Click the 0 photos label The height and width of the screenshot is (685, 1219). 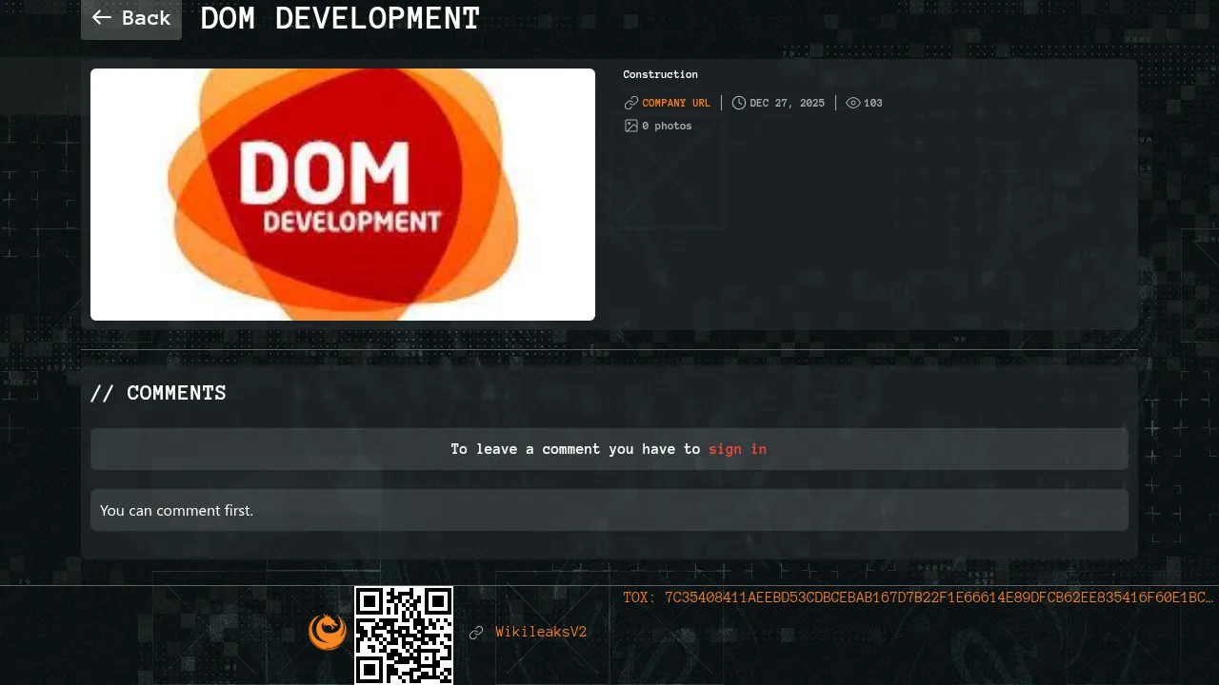coord(667,126)
